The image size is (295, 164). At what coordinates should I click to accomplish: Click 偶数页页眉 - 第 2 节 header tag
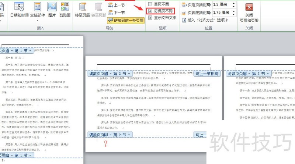click(110, 74)
